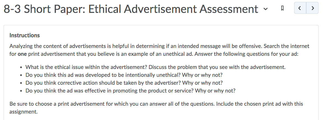Image resolution: width=323 pixels, height=120 pixels.
Task: Click the bookmark icon beside the title
Action: click(x=282, y=8)
